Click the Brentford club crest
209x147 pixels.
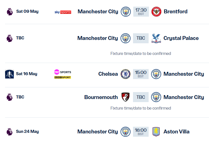tap(156, 12)
